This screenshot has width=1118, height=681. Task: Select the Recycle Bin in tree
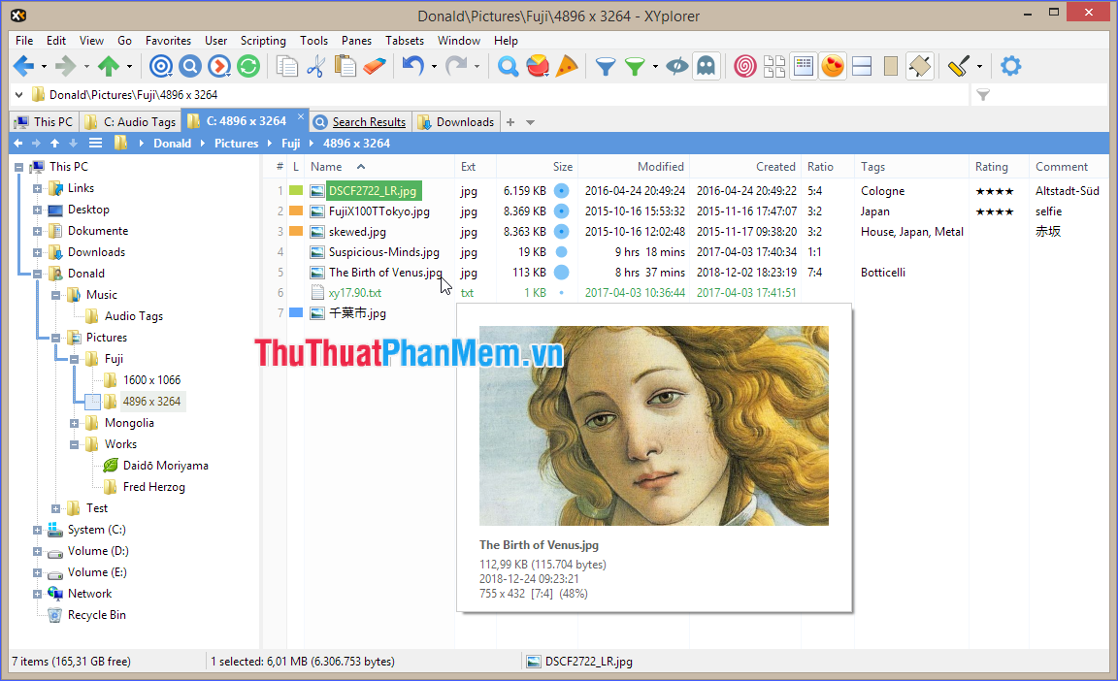(x=96, y=615)
